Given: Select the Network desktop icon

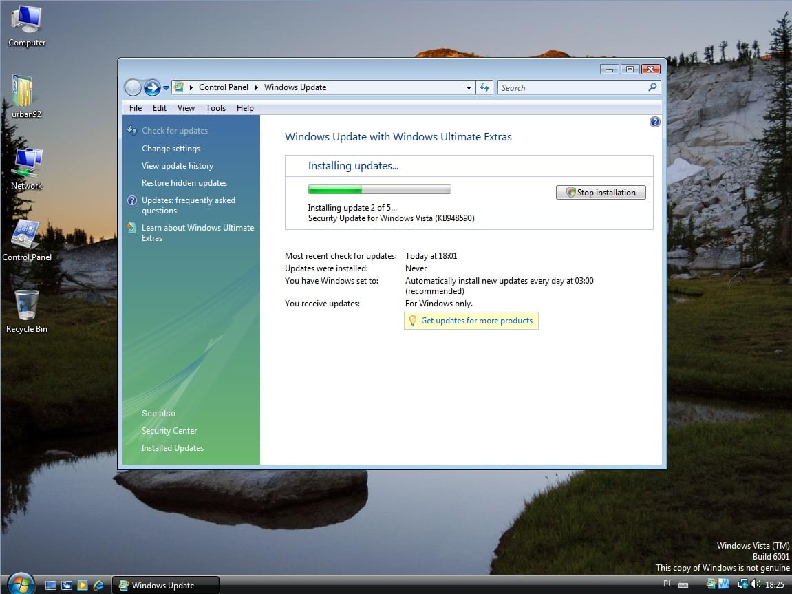Looking at the screenshot, I should tap(27, 169).
